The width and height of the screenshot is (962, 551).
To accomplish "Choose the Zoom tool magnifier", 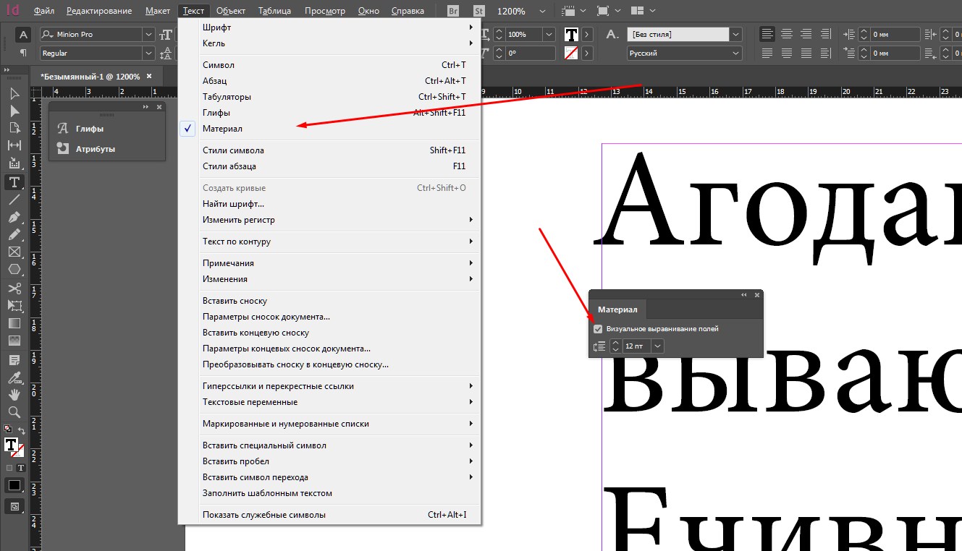I will click(x=14, y=411).
